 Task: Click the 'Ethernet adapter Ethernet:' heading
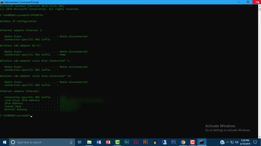tap(20, 91)
